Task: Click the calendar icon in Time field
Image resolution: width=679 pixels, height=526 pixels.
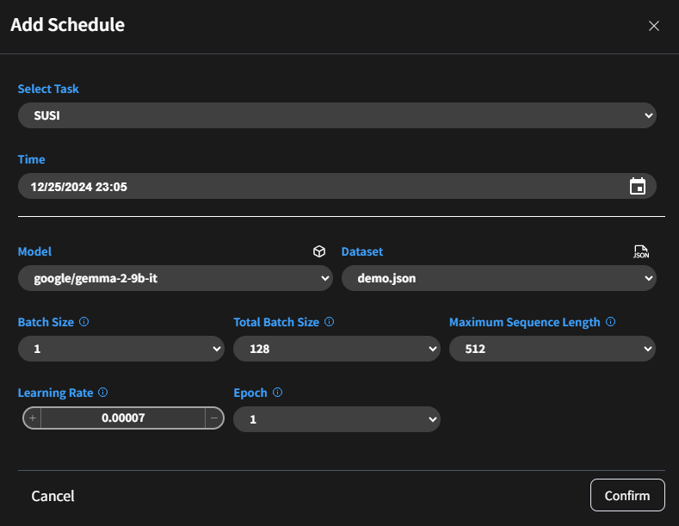Action: [637, 186]
